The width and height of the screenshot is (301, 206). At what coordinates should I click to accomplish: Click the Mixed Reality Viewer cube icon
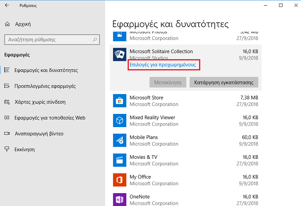[x=120, y=120]
